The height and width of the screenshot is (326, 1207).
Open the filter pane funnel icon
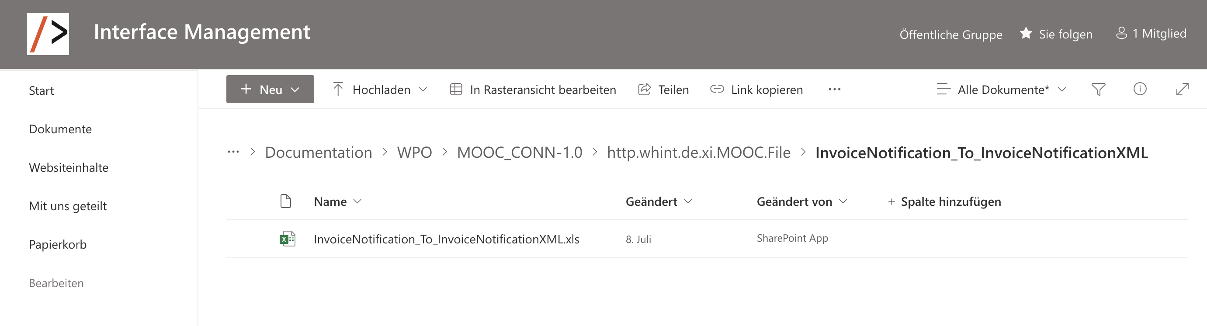point(1098,89)
